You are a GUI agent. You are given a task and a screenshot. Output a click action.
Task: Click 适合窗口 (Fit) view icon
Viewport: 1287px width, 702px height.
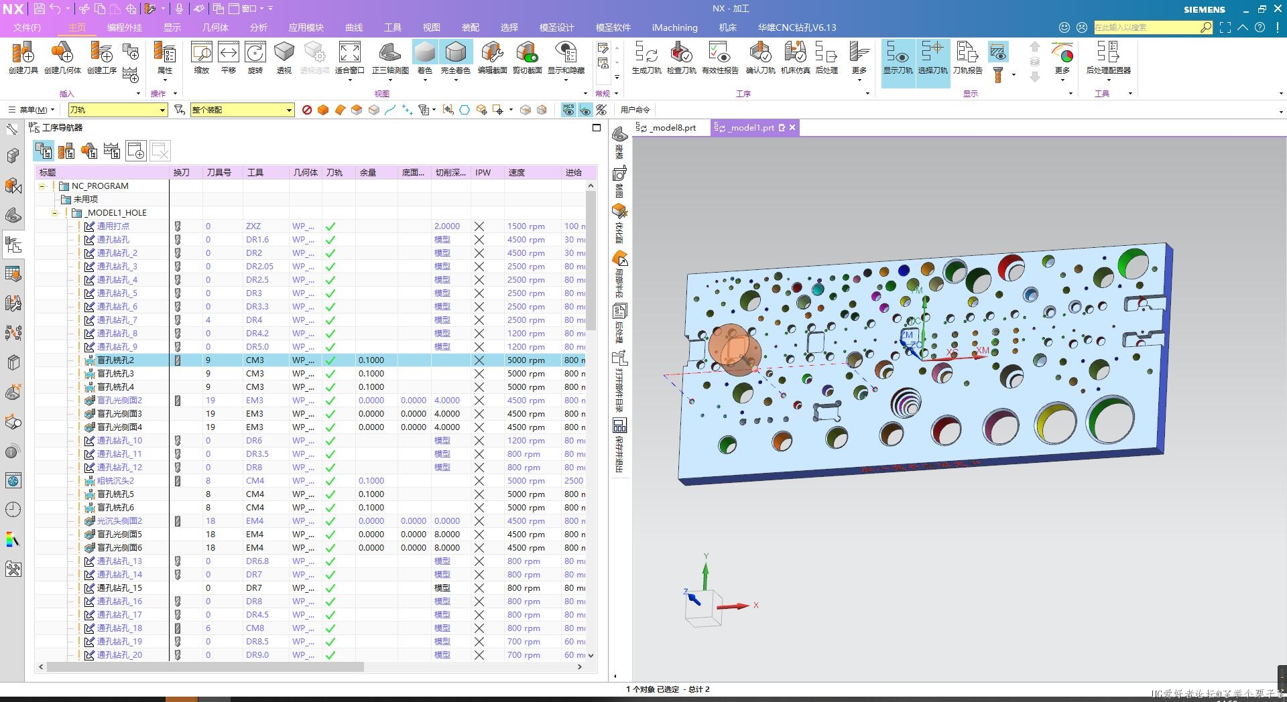349,57
